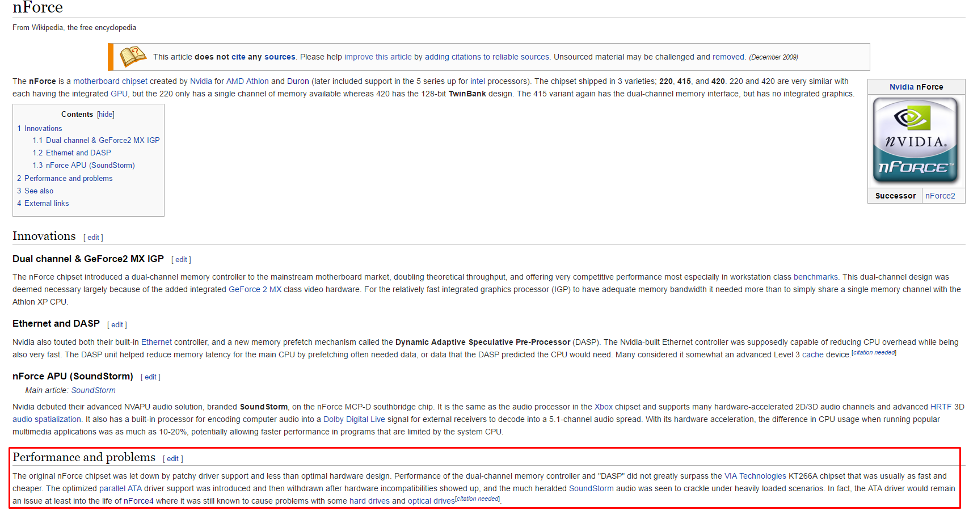
Task: Open the AMD link in intro
Action: 235,82
